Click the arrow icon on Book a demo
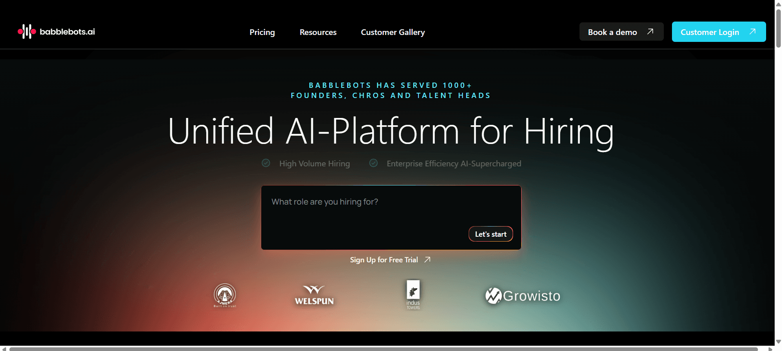Image resolution: width=782 pixels, height=351 pixels. [x=650, y=32]
